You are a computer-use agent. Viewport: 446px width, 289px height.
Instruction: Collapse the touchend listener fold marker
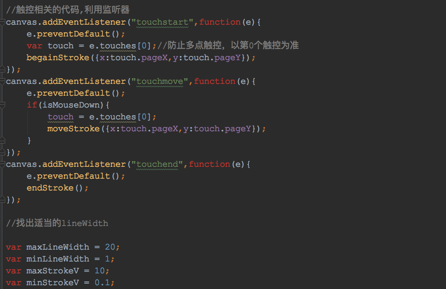coord(2,164)
